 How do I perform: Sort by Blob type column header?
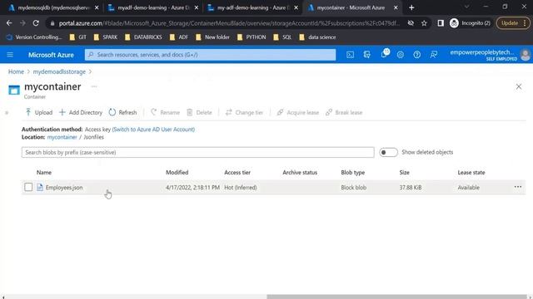[x=353, y=172]
